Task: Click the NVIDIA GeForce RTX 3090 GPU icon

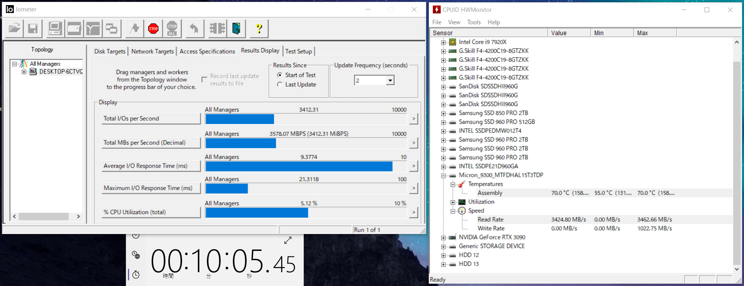Action: [453, 237]
